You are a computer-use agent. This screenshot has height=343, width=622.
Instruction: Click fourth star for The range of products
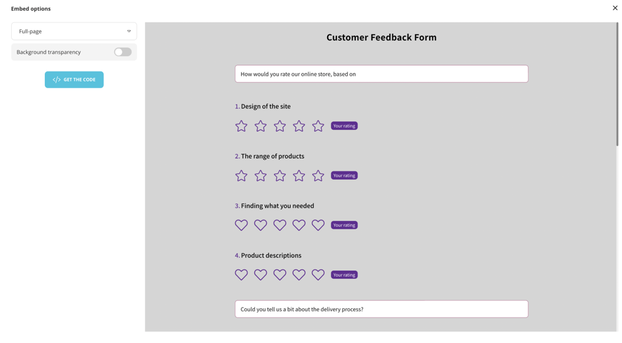tap(299, 176)
